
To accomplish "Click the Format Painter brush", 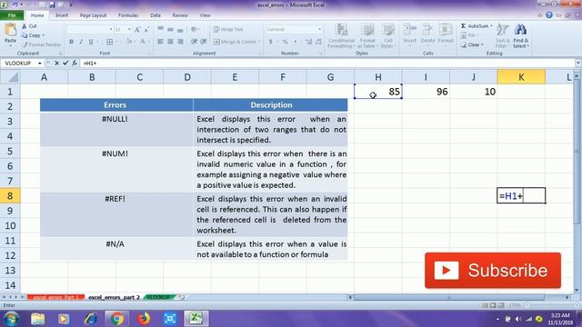I will [41, 45].
